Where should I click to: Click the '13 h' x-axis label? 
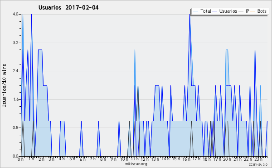click(155, 159)
